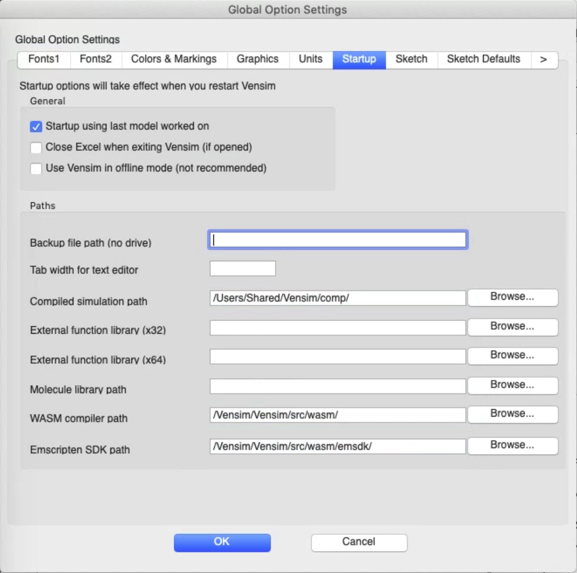
Task: Click the overflow arrow to reveal more tabs
Action: pos(545,59)
